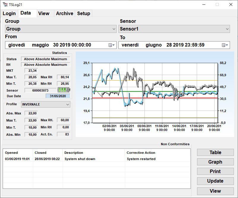Open the Graph view button
The image size is (238, 198).
point(215,162)
